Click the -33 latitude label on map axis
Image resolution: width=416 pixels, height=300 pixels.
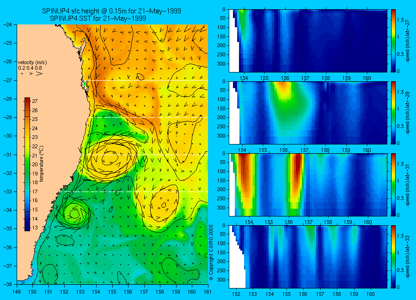pos(7,192)
